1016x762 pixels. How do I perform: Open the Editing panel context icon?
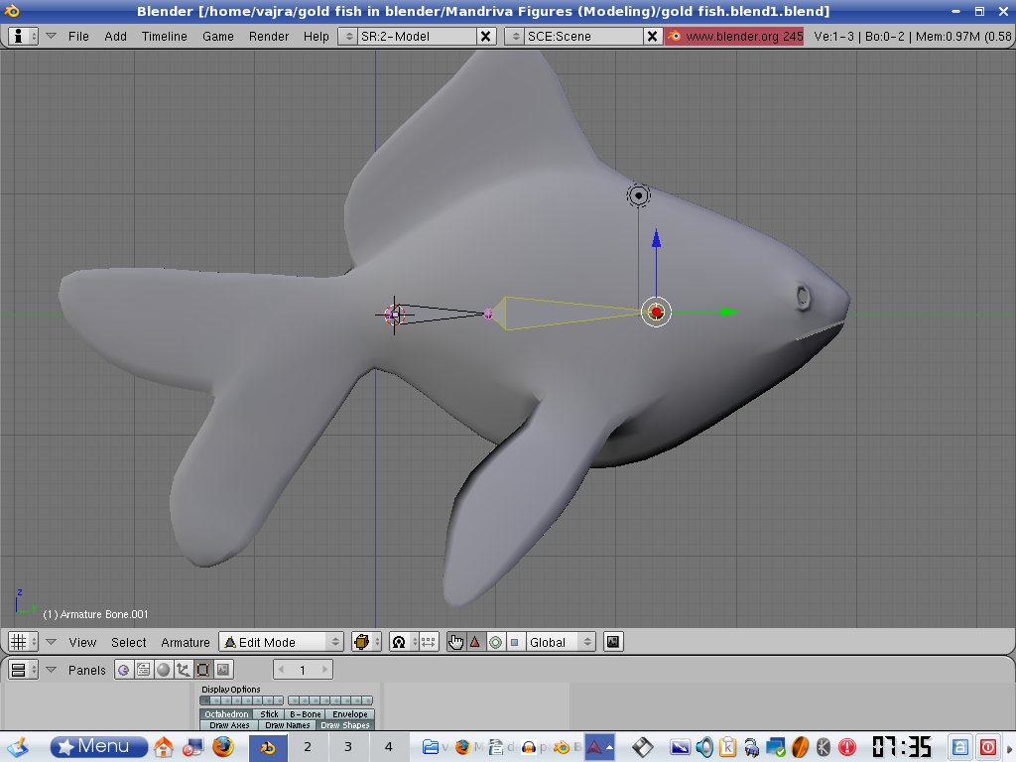point(202,670)
